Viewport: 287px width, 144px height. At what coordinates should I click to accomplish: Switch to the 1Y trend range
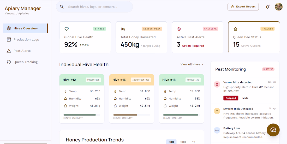194,142
